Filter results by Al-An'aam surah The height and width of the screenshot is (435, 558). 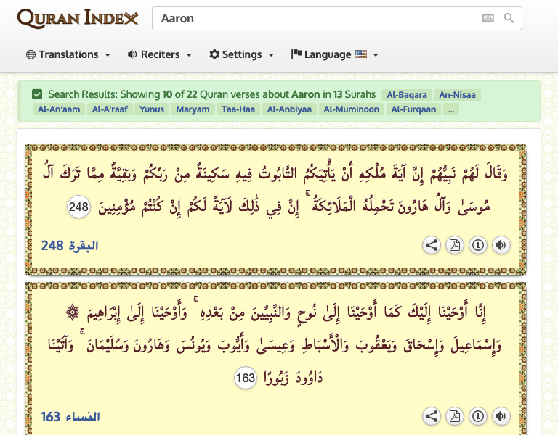click(59, 109)
